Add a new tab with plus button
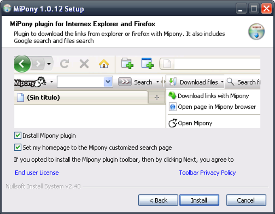Image resolution: width=275 pixels, height=214 pixels. pyautogui.click(x=157, y=98)
